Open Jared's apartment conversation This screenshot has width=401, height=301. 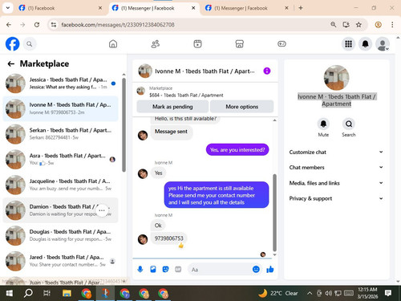[60, 261]
